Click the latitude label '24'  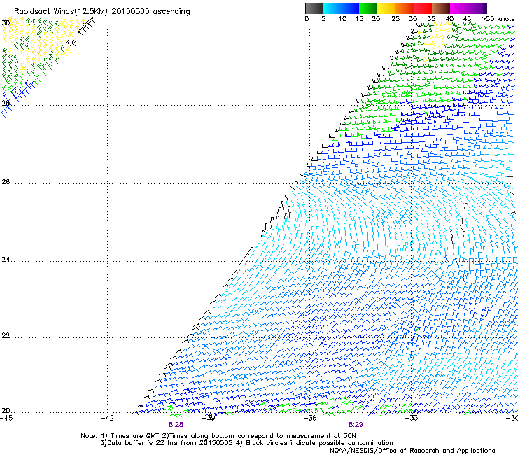[6, 260]
